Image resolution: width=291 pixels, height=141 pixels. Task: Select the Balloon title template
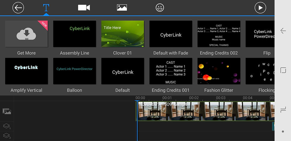(75, 71)
